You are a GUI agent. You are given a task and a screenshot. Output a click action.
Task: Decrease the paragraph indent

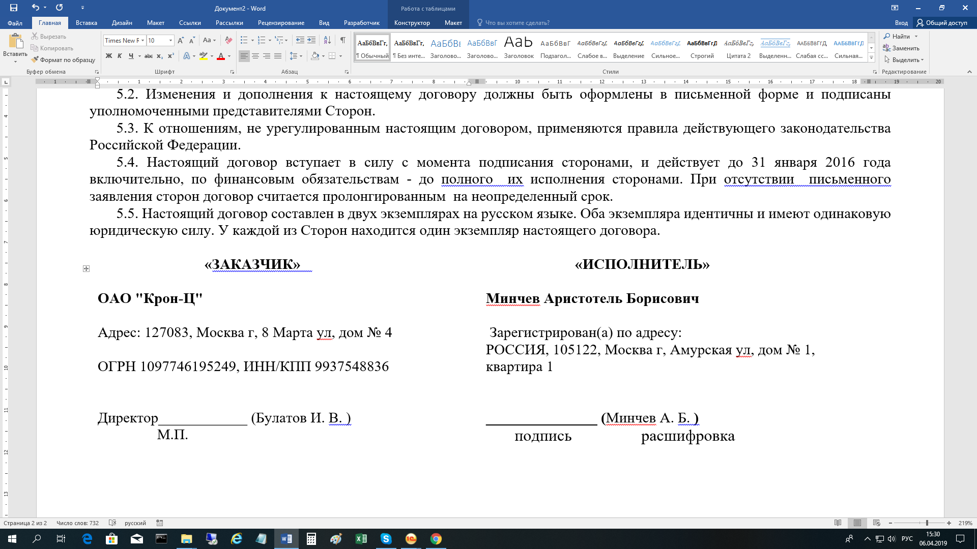(300, 40)
